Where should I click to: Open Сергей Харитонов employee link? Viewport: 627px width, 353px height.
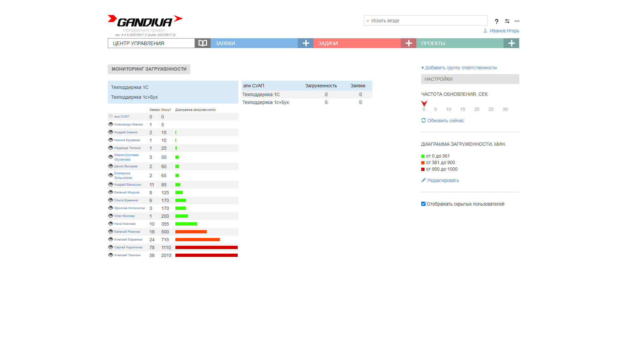(128, 247)
